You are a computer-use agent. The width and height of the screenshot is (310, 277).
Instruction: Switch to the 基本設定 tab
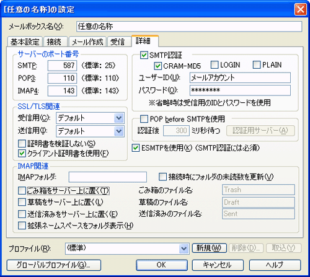25,42
